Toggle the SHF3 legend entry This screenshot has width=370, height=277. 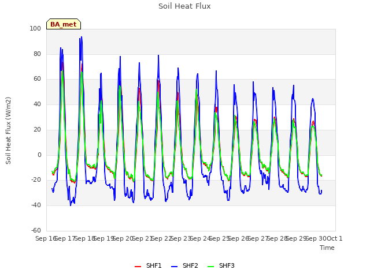(221, 265)
